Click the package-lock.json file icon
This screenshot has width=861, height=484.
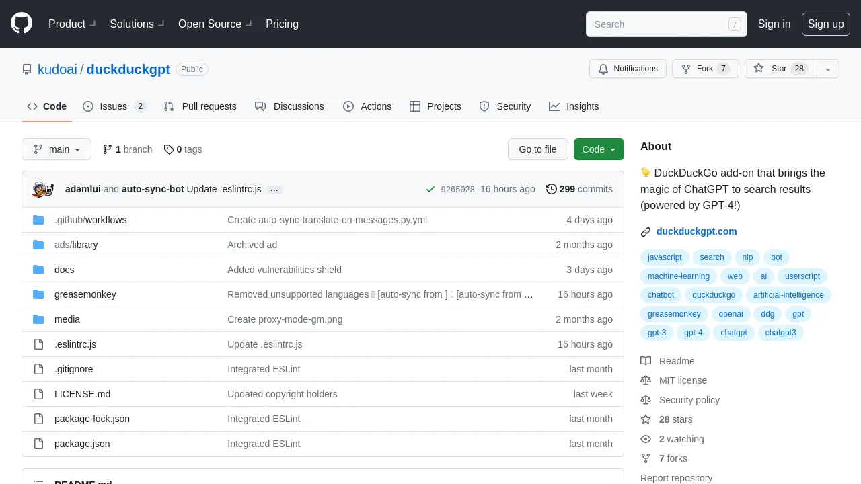click(38, 419)
